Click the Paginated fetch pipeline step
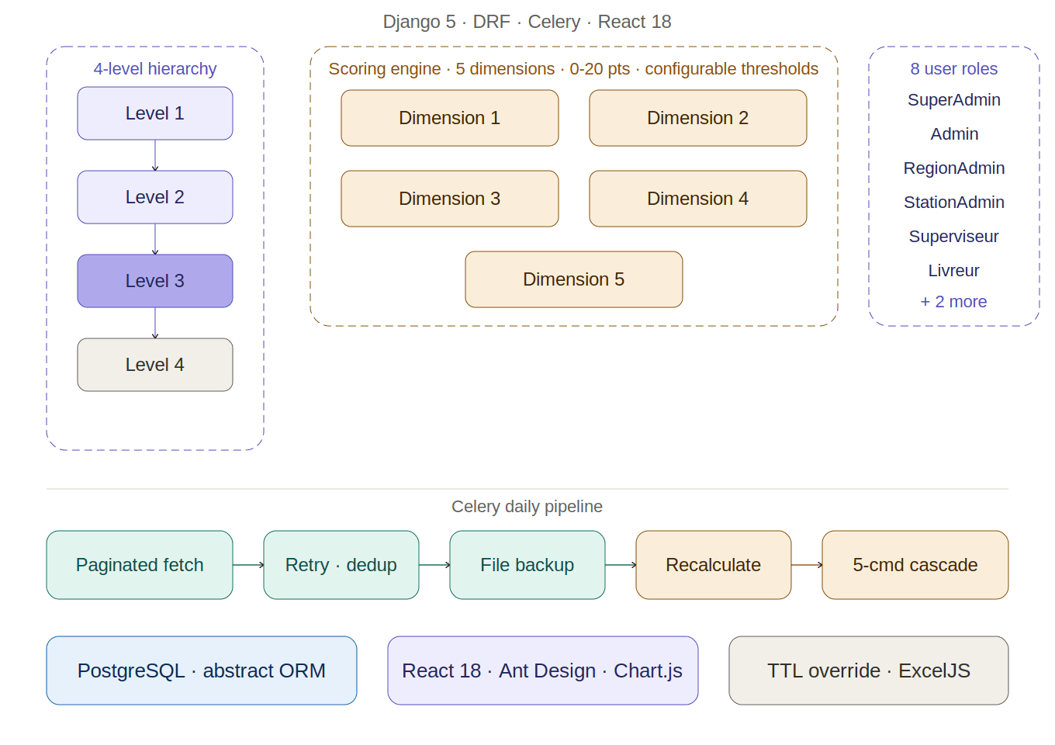1055x745 pixels. (140, 565)
